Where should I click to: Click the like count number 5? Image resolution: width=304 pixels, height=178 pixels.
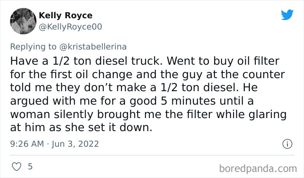[30, 166]
